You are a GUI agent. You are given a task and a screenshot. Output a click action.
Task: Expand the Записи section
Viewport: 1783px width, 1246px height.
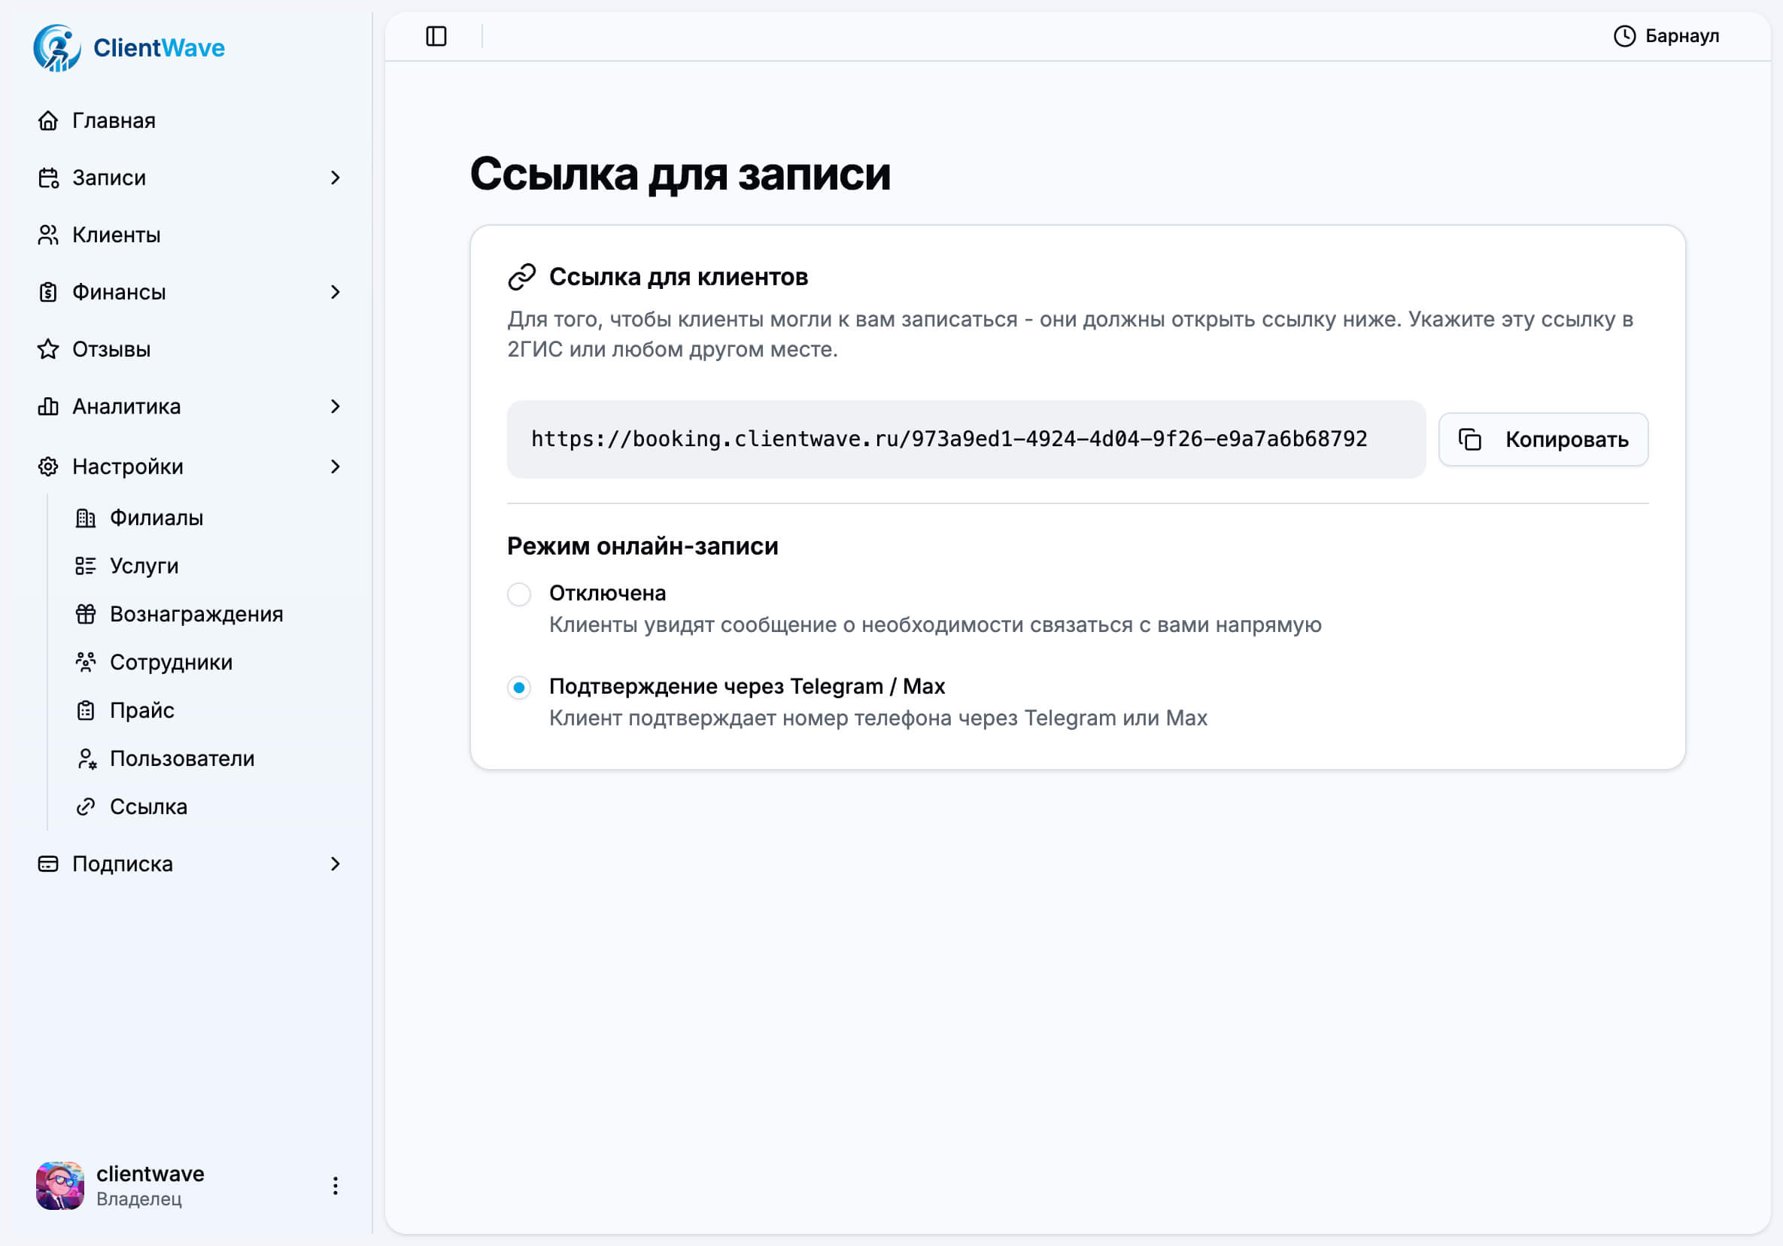click(x=336, y=178)
